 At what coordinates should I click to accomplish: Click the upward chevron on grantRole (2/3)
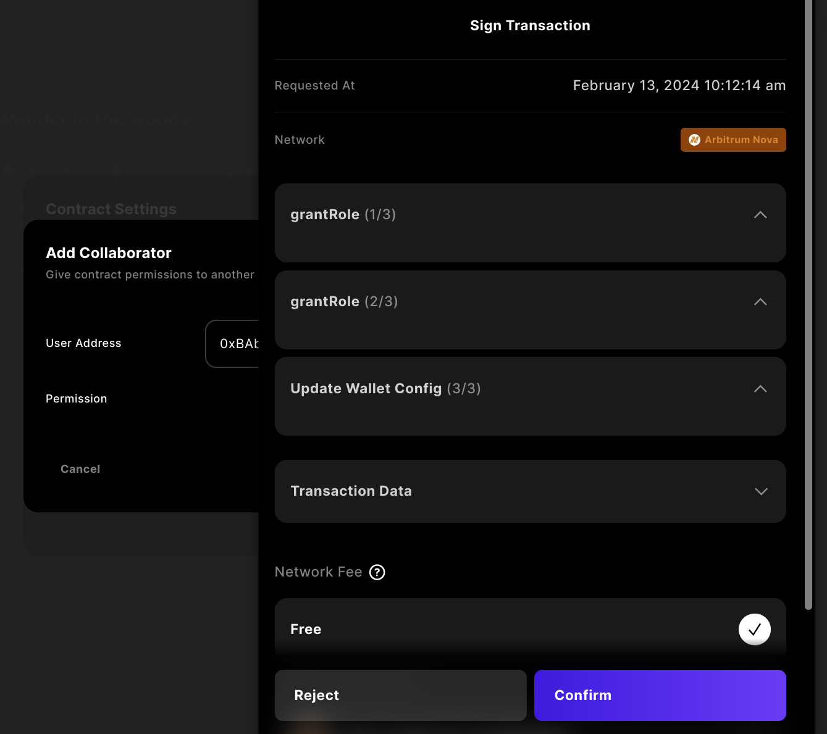point(760,302)
